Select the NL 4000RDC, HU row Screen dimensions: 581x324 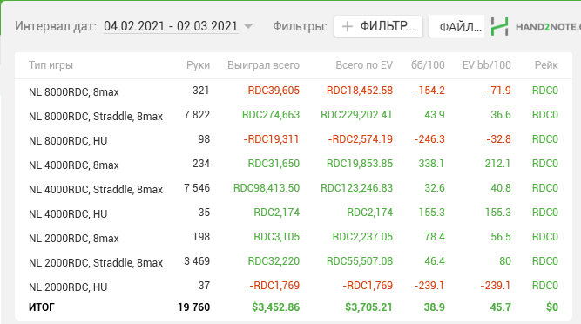(294, 213)
